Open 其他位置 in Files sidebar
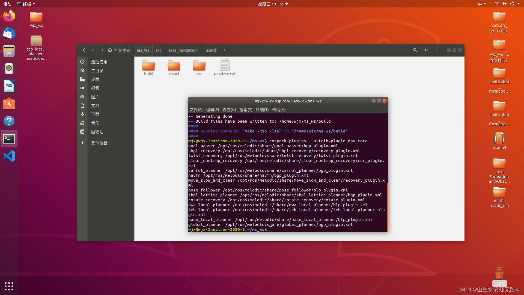The width and height of the screenshot is (524, 295). pyautogui.click(x=106, y=143)
